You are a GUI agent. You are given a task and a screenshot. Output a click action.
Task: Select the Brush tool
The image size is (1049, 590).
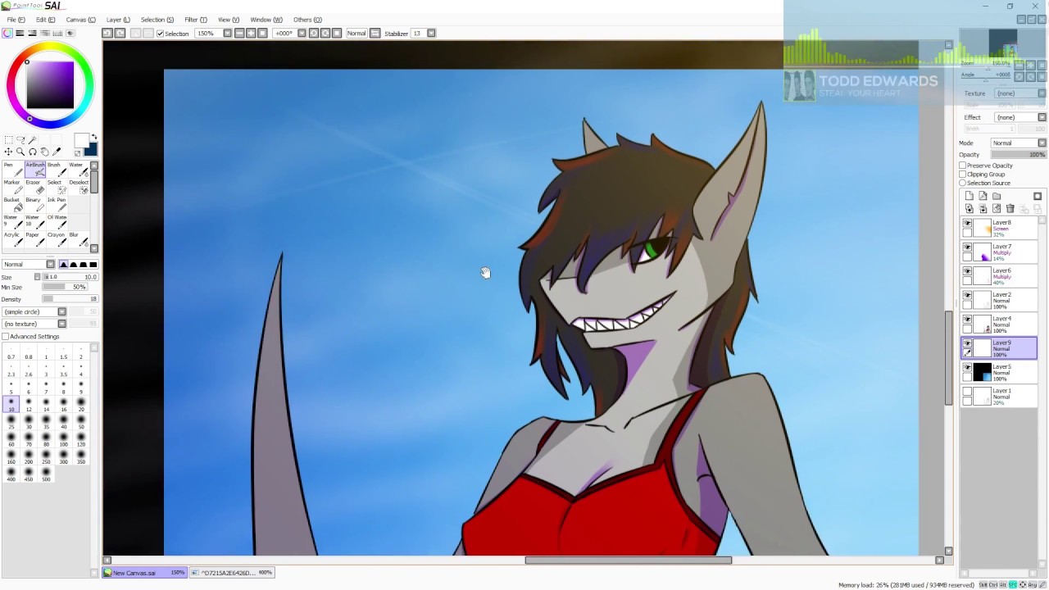56,169
